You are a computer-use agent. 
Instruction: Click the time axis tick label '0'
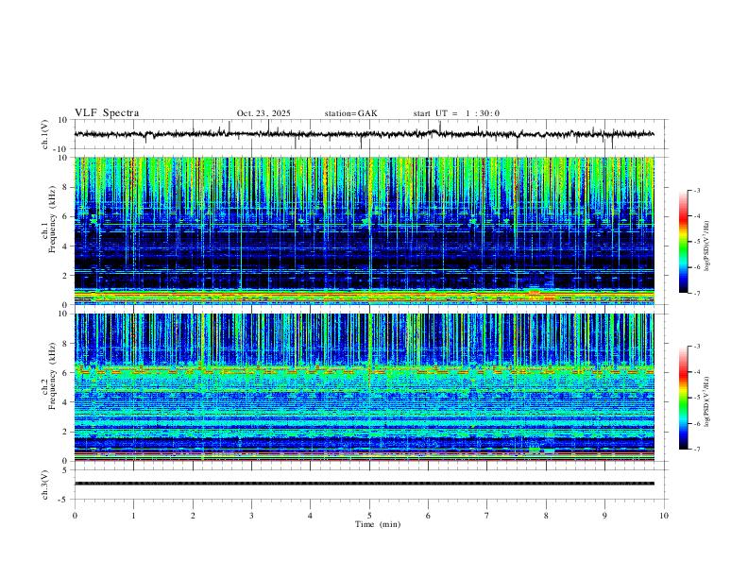point(75,516)
